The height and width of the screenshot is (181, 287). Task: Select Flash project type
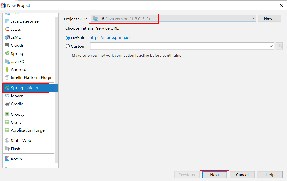pyautogui.click(x=15, y=149)
